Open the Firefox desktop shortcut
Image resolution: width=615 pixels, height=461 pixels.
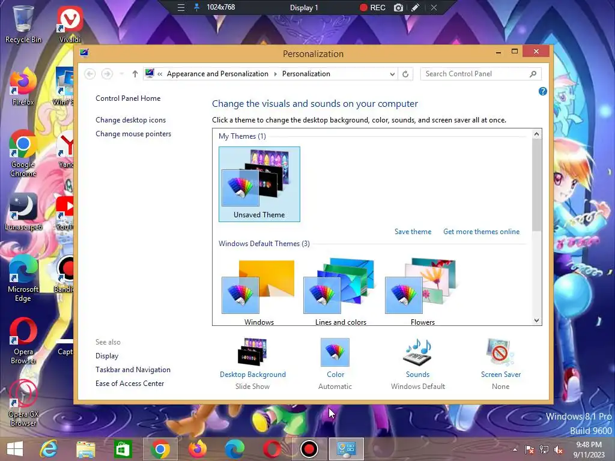23,86
